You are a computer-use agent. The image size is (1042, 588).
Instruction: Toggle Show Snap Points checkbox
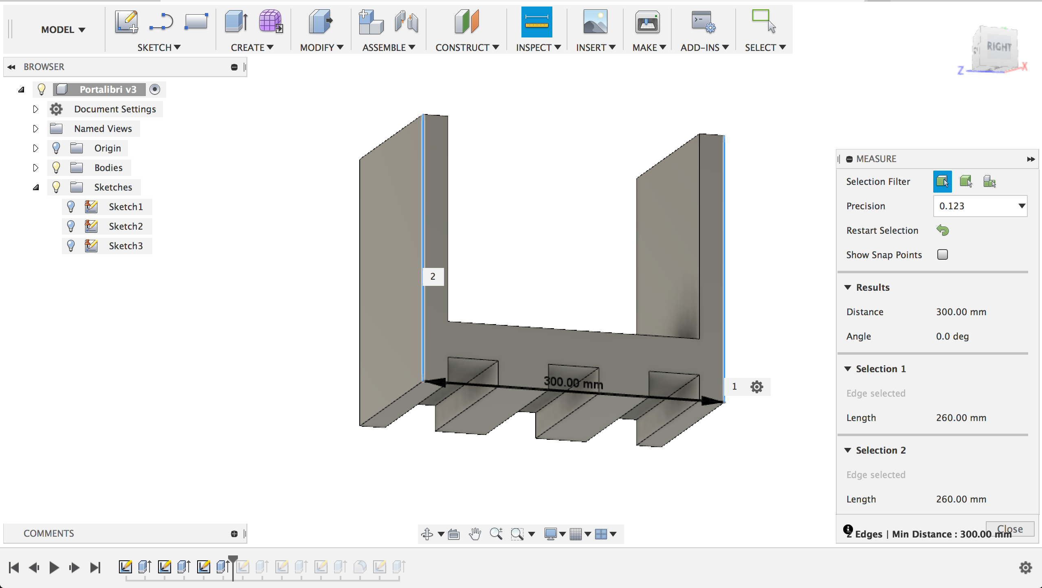pos(943,255)
